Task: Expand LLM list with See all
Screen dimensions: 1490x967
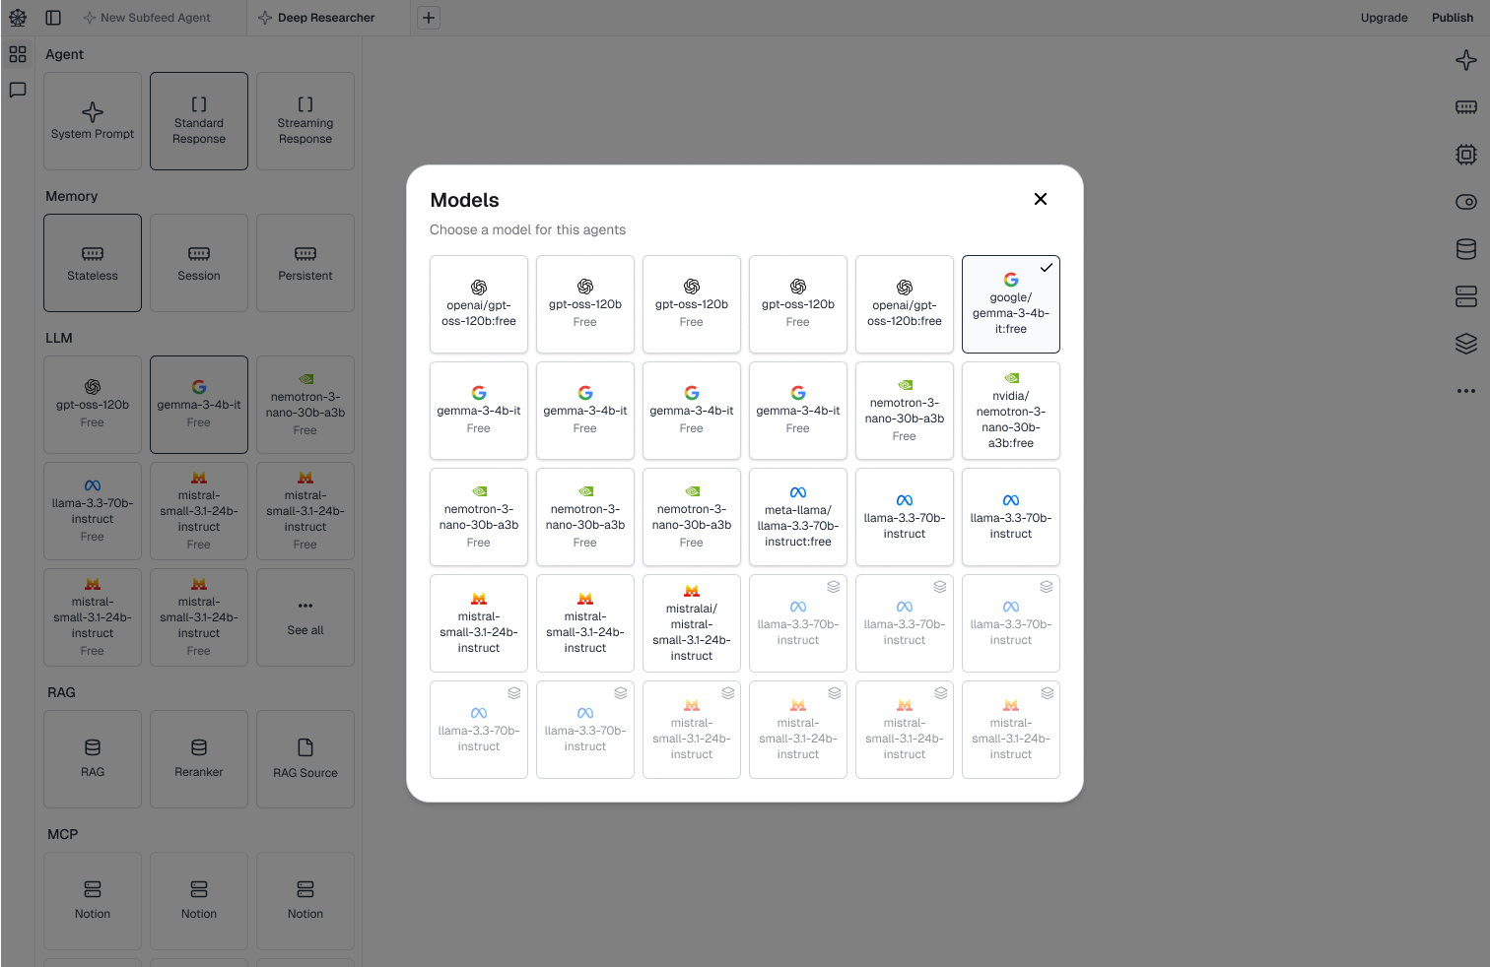Action: (x=305, y=617)
